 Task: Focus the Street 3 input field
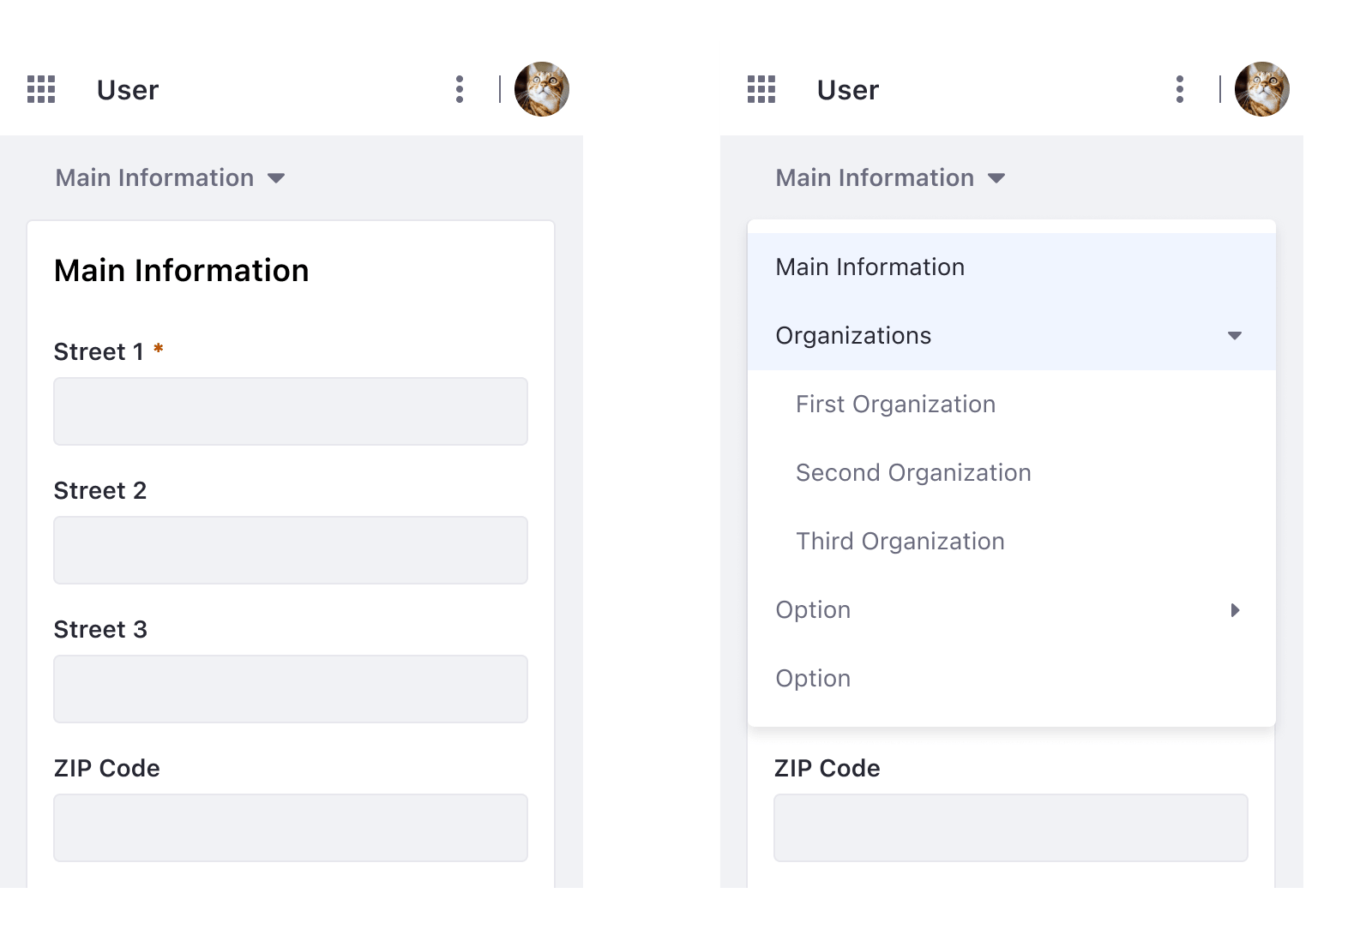[291, 689]
